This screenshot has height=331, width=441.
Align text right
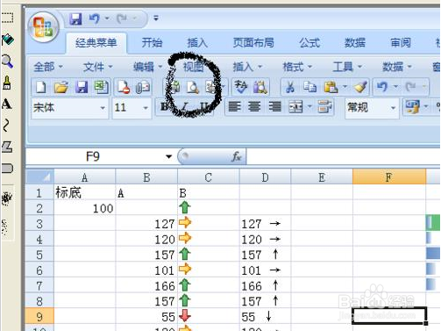(274, 107)
